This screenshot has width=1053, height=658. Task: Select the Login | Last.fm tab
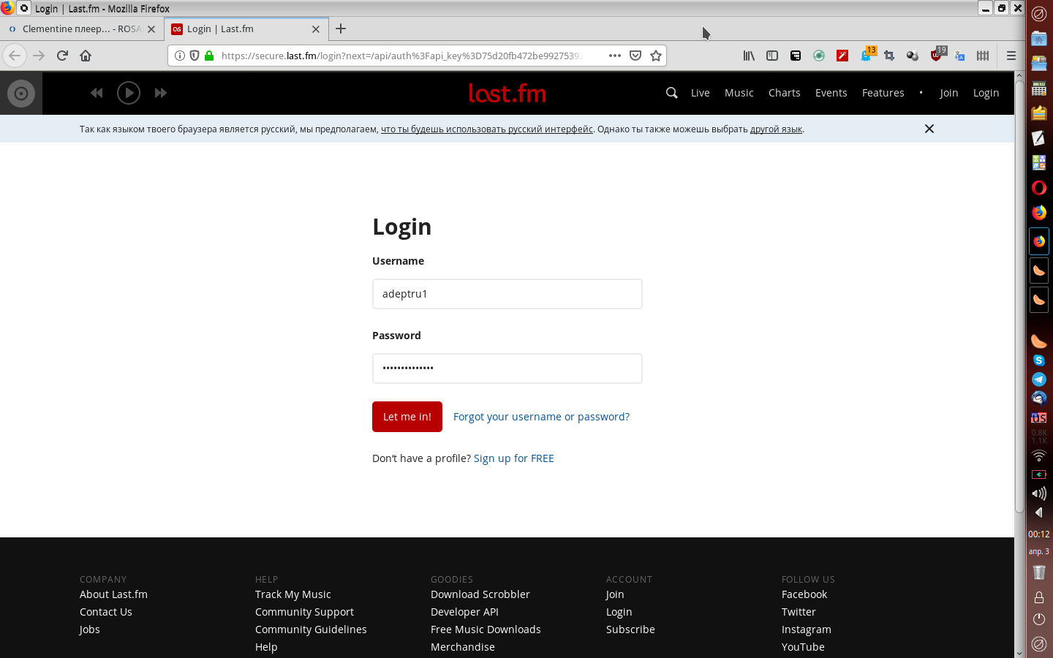(238, 29)
